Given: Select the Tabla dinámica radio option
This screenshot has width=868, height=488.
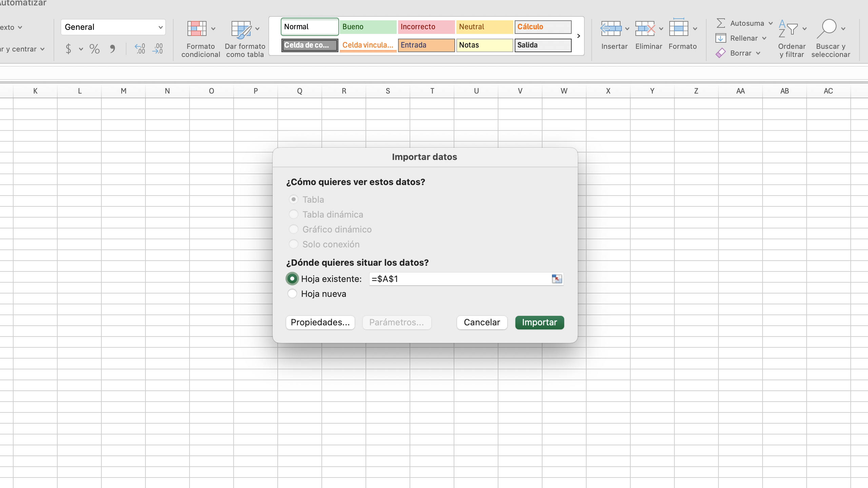Looking at the screenshot, I should [x=294, y=215].
